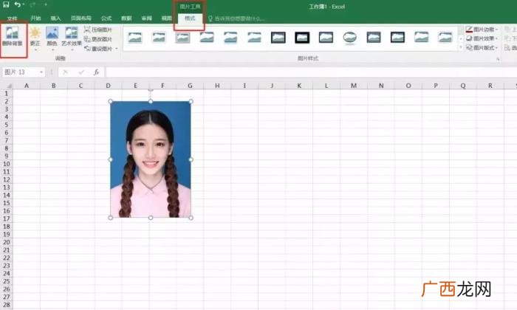The image size is (517, 310).
Task: Open the 图片效果 (Picture Effects) dropdown
Action: [x=482, y=38]
